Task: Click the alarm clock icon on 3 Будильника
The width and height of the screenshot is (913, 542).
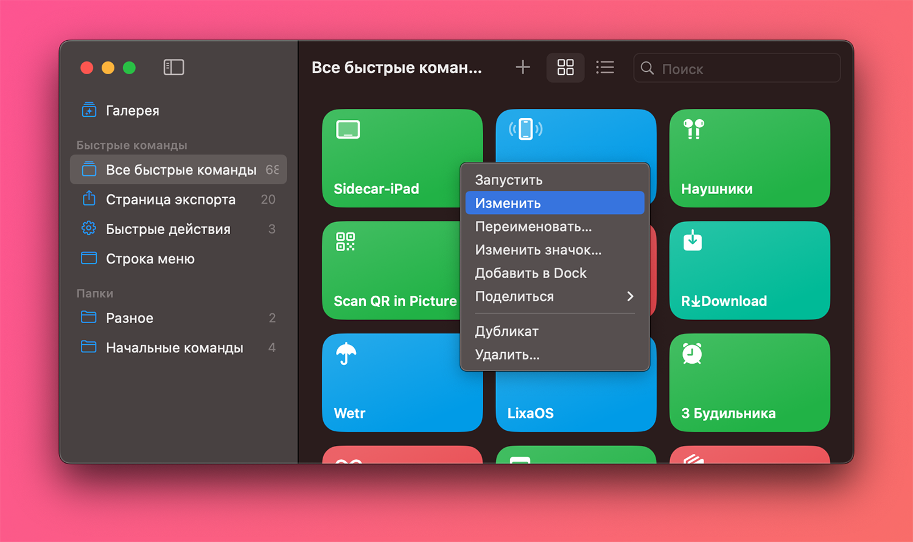Action: click(692, 353)
